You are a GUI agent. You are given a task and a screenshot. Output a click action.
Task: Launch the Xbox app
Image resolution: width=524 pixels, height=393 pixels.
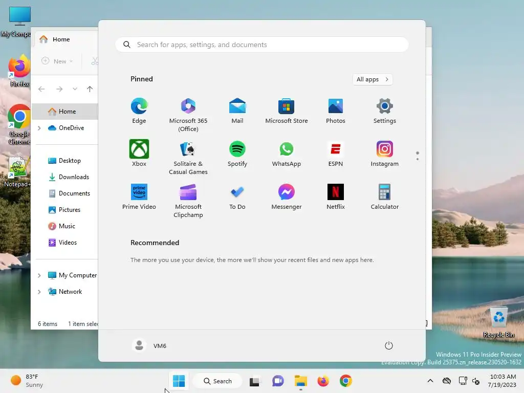139,154
